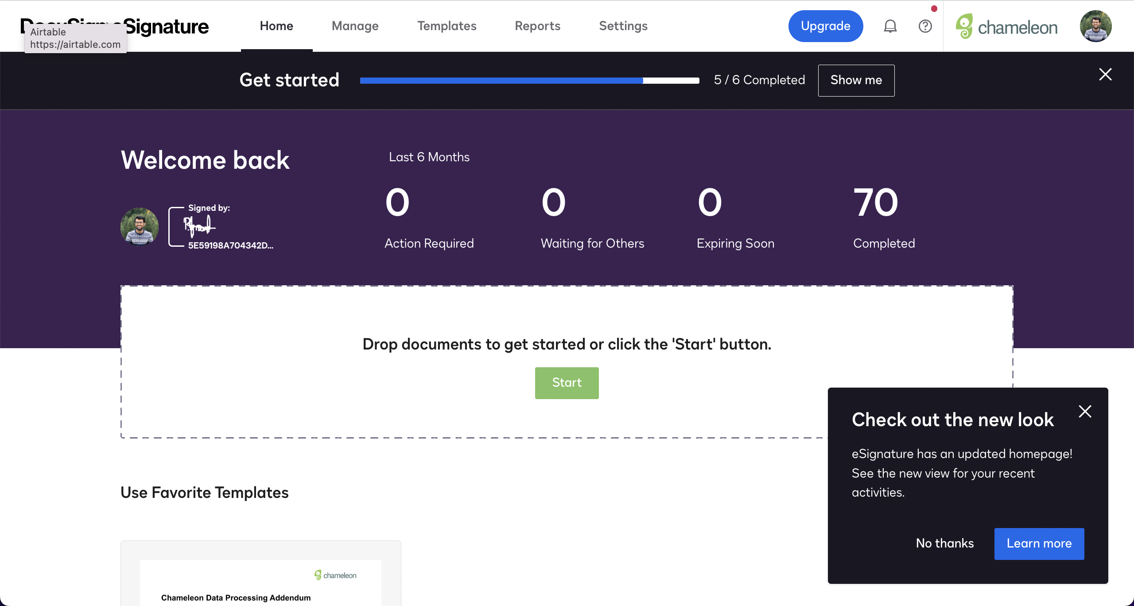Open the Reports tab

click(x=537, y=26)
